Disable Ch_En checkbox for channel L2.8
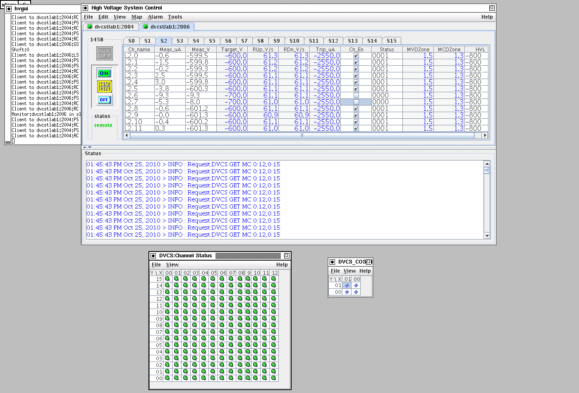Image resolution: width=579 pixels, height=393 pixels. pos(356,109)
